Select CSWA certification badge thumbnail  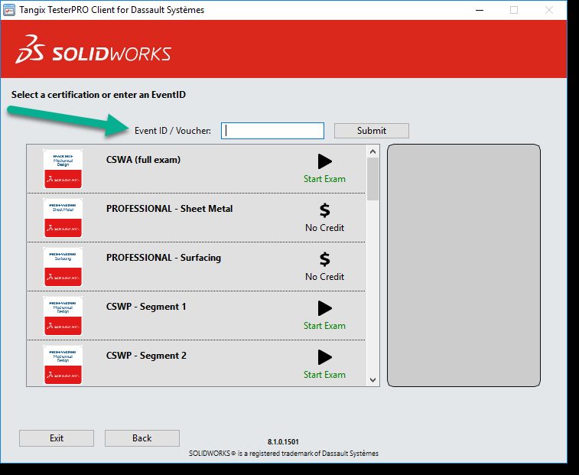click(63, 169)
